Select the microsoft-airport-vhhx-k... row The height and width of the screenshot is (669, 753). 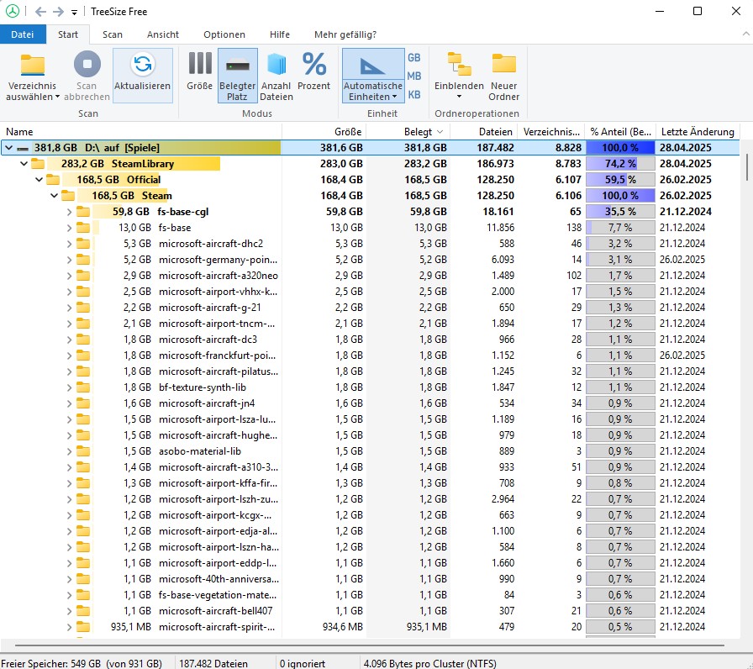(x=370, y=292)
